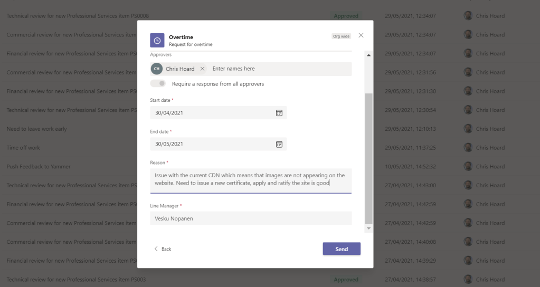The image size is (540, 287).
Task: Click the Line Manager field Vesku Nopanen
Action: pyautogui.click(x=250, y=218)
